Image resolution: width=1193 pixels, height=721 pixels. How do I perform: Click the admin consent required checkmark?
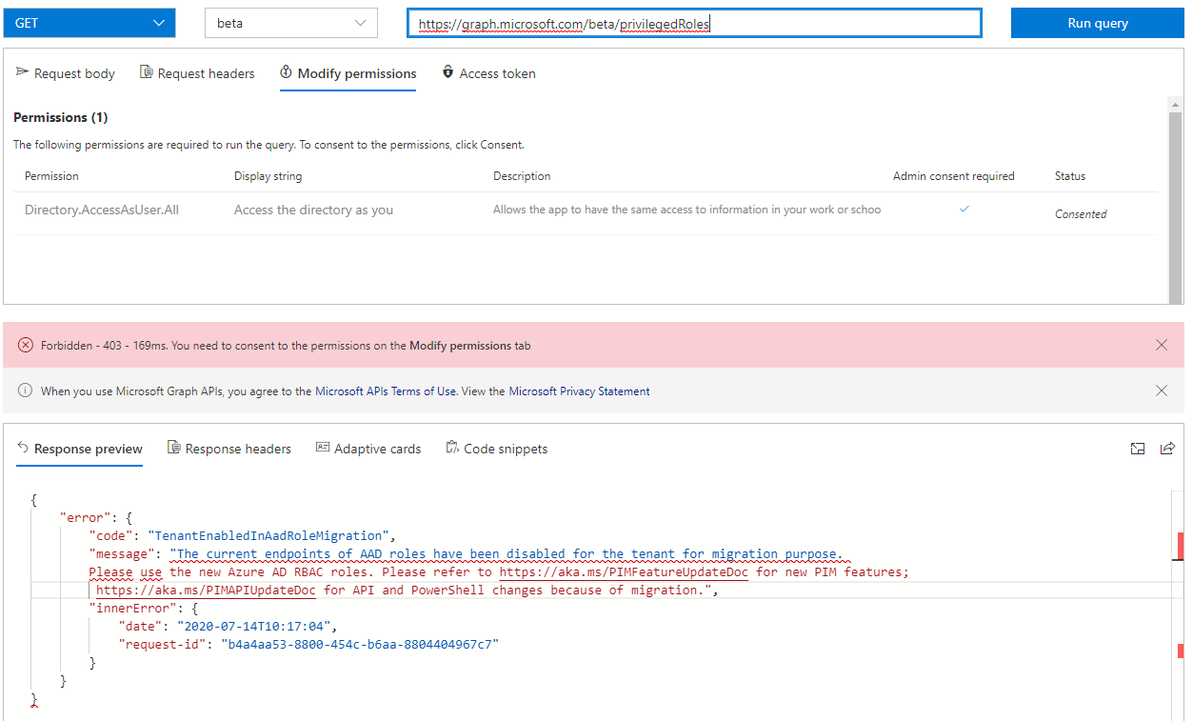[x=964, y=210]
